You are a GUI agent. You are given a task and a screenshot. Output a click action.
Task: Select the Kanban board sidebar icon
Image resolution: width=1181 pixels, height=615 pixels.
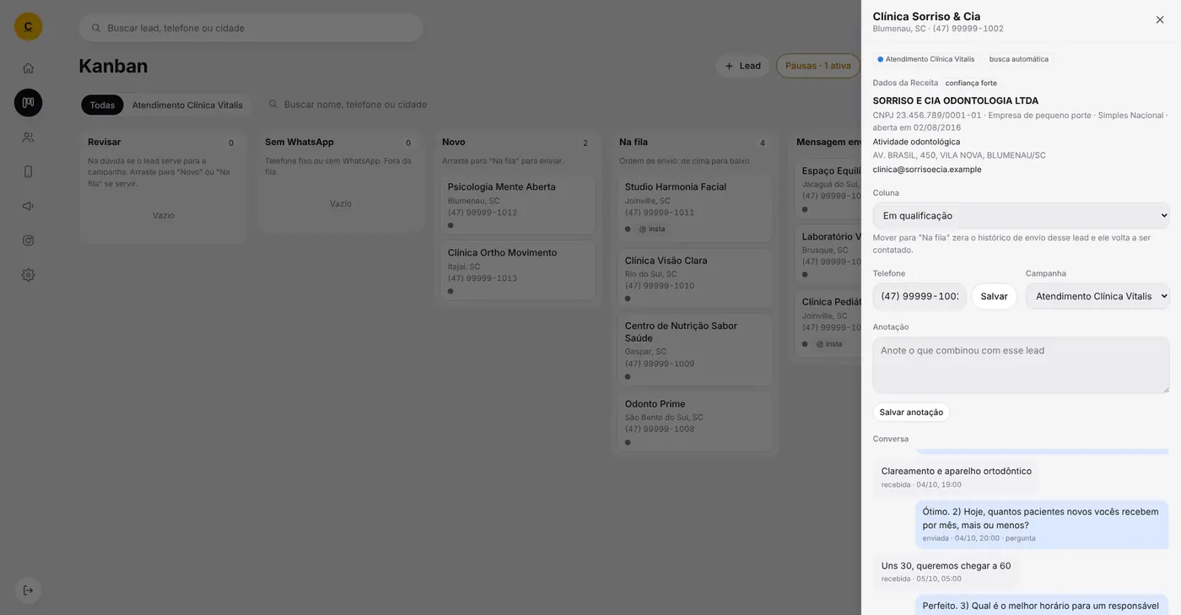(28, 103)
